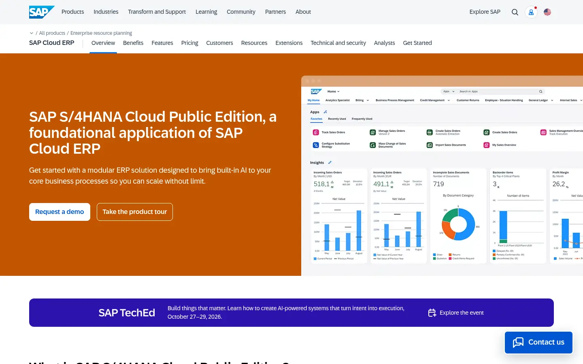Image resolution: width=583 pixels, height=364 pixels.
Task: Switch to the Benefits tab
Action: click(x=133, y=43)
